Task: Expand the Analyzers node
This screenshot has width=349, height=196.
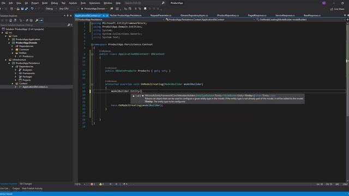Action: point(16,70)
